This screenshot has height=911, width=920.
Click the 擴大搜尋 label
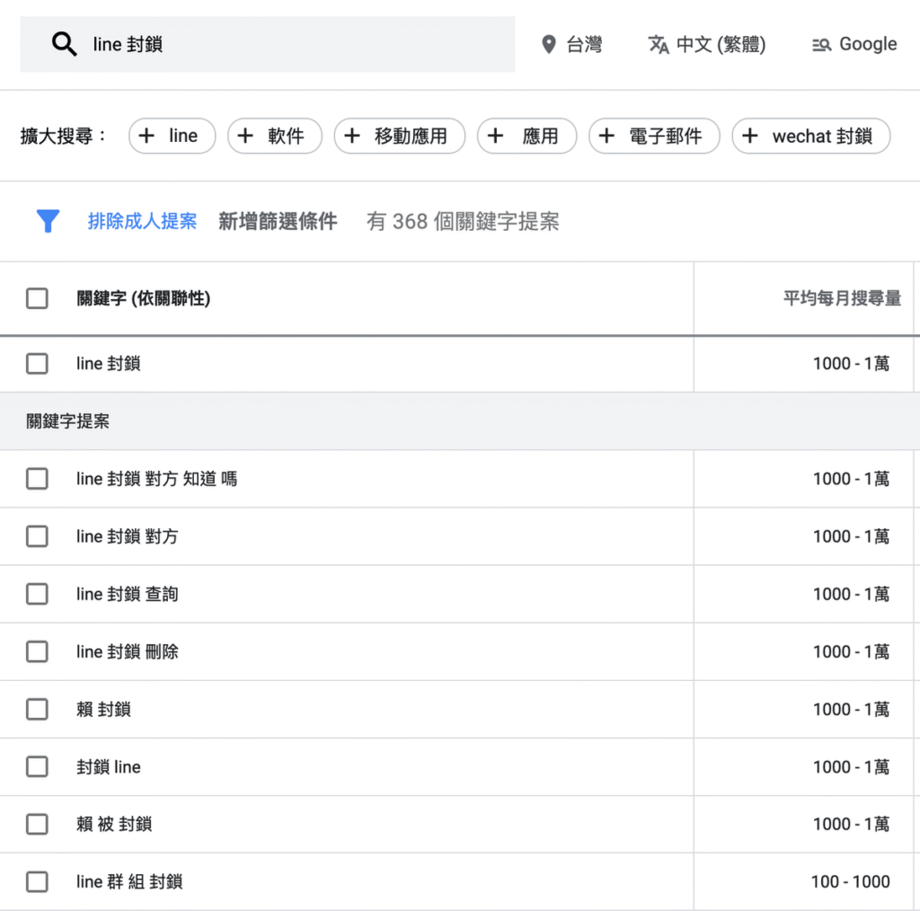pos(63,136)
